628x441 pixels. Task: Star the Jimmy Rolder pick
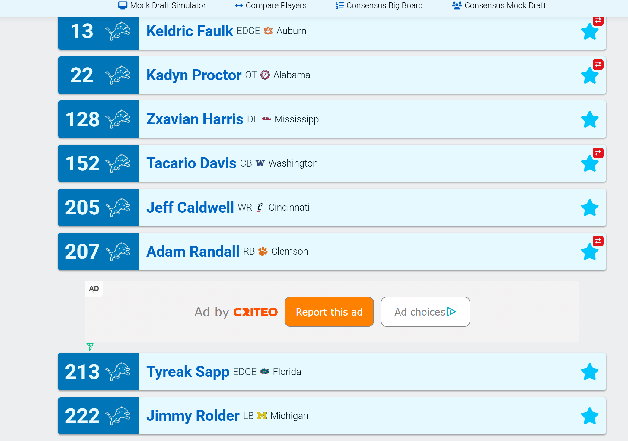coord(589,416)
